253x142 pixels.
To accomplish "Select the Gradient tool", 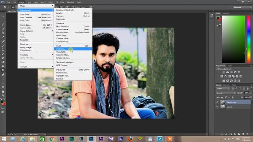I will pyautogui.click(x=3, y=62).
